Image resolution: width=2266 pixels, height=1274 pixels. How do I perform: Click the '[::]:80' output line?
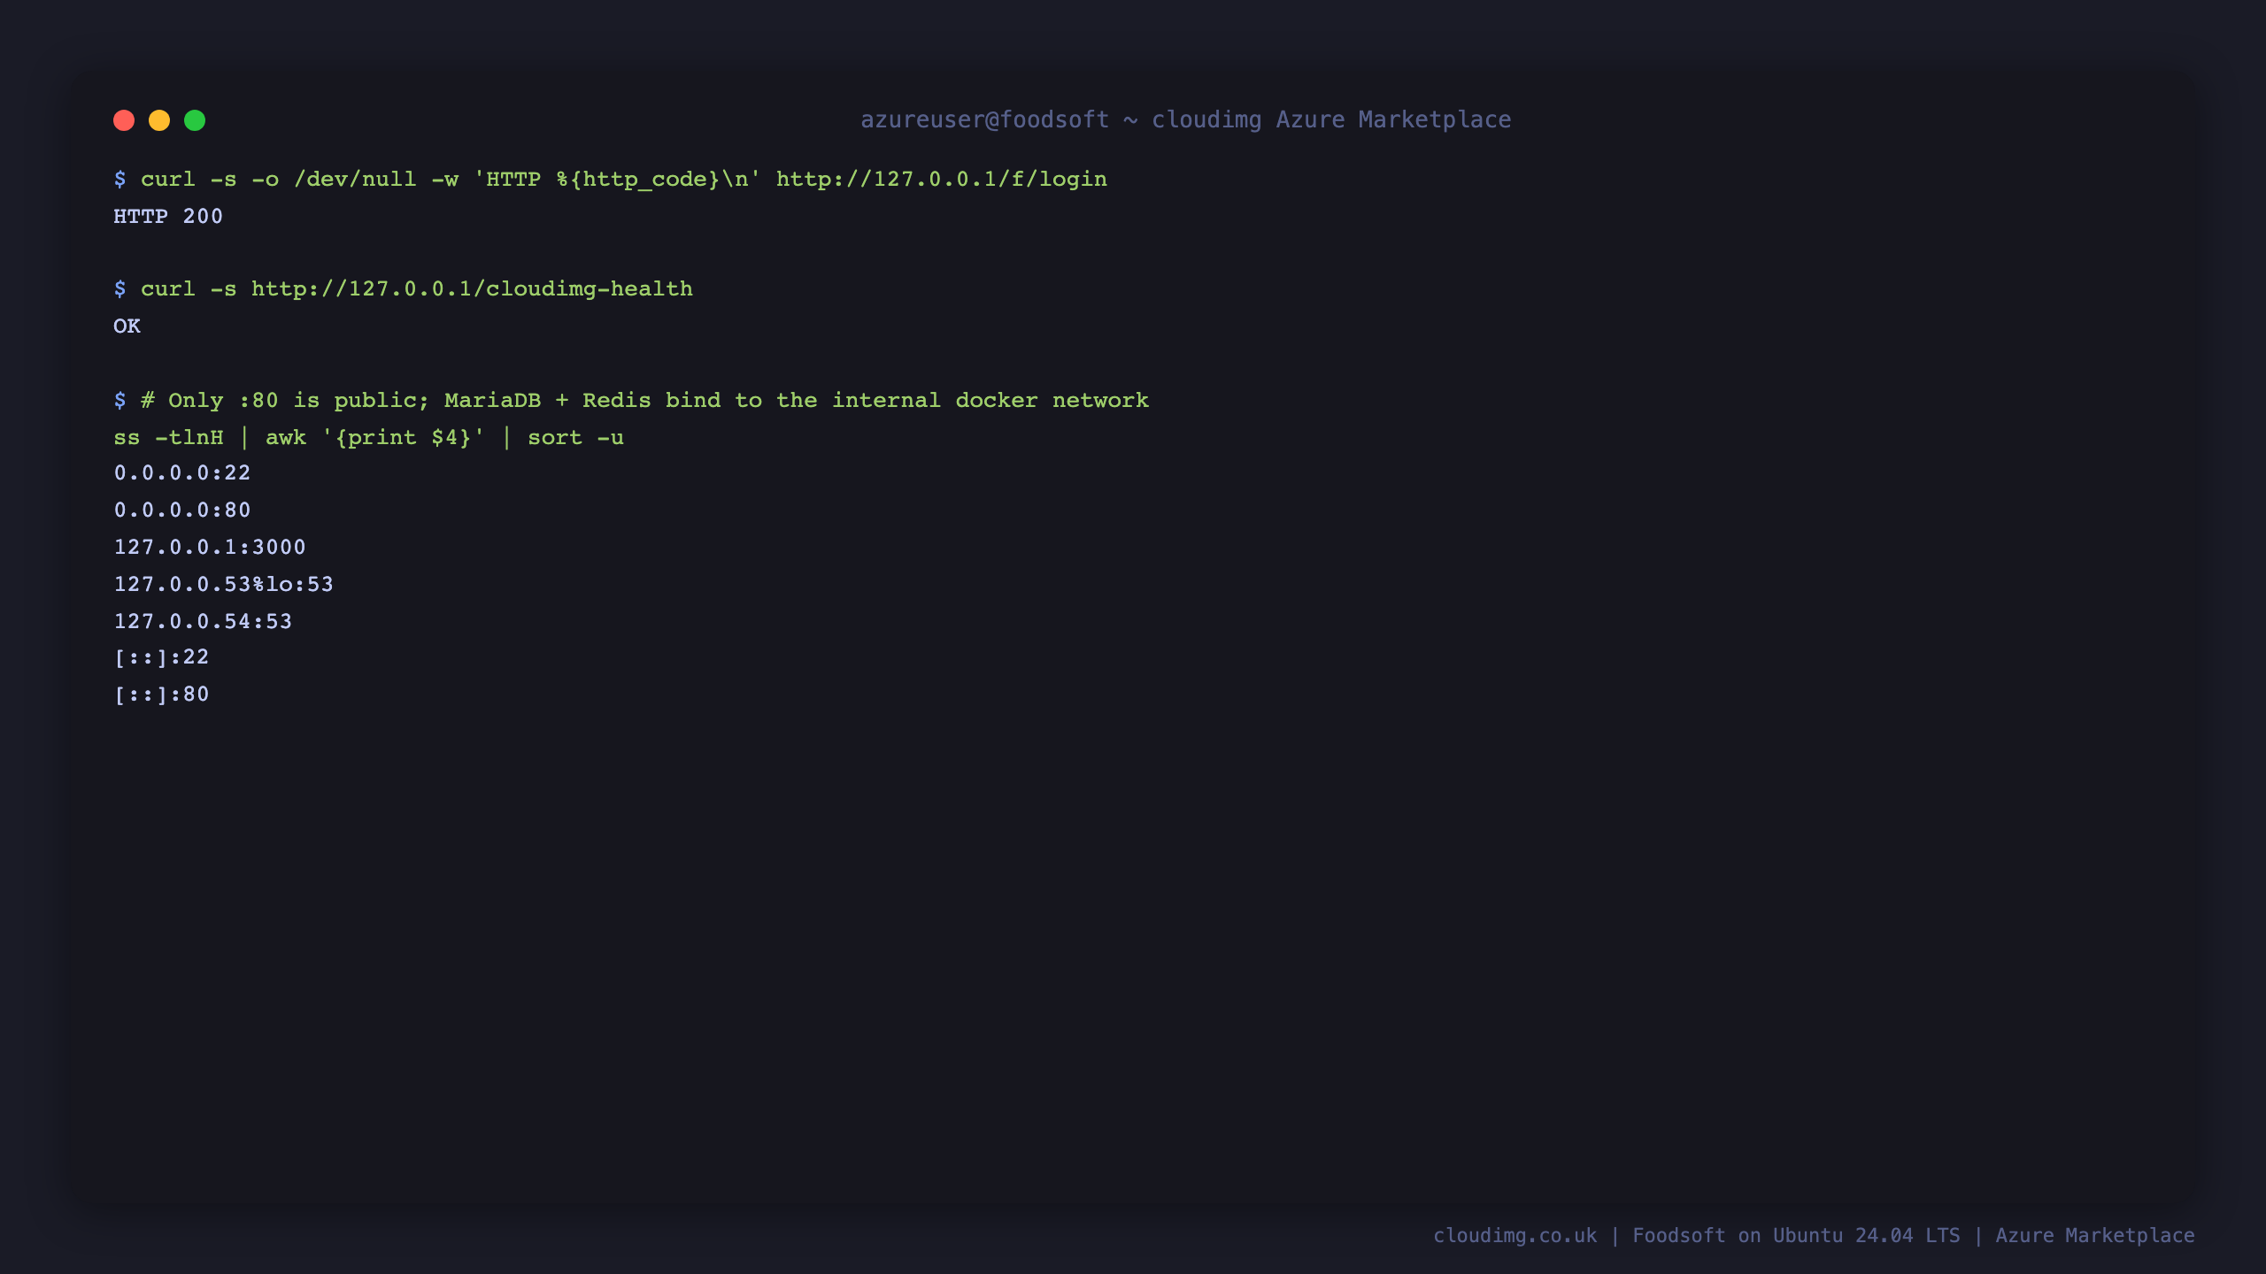[162, 695]
